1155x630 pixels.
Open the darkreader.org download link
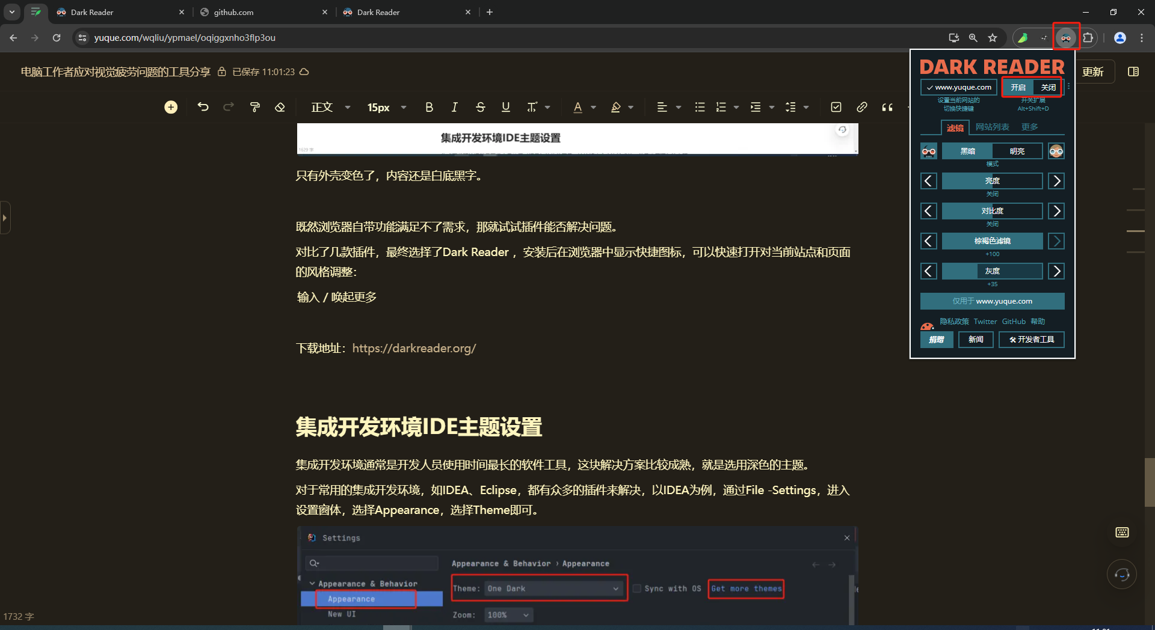(x=414, y=348)
